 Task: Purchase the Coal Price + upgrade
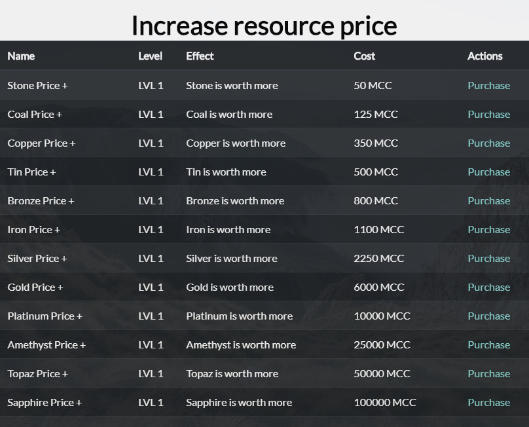(489, 115)
